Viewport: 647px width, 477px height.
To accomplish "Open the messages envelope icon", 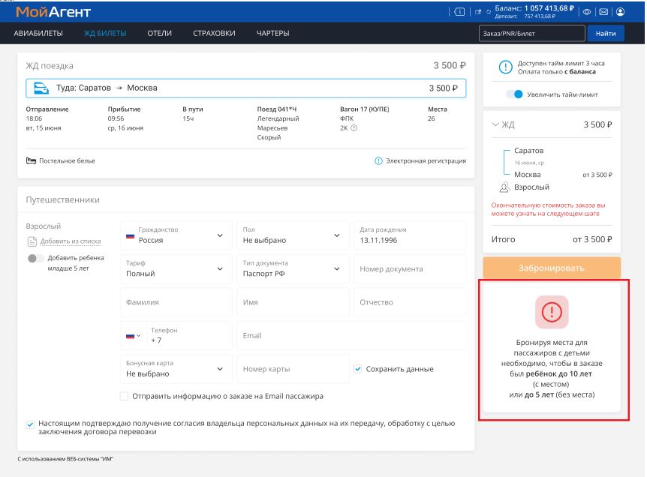I will click(x=603, y=12).
